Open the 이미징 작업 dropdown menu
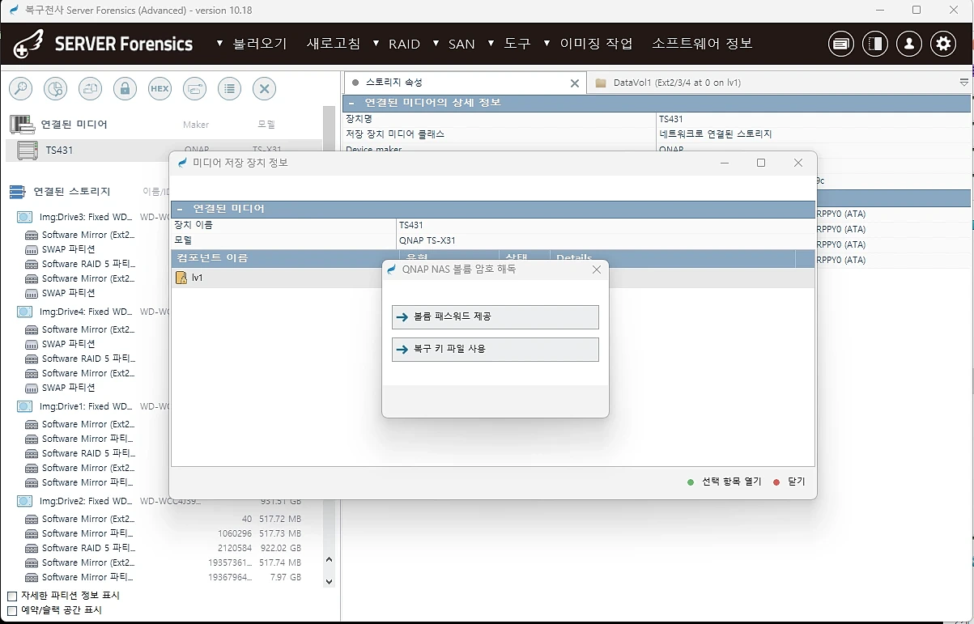 [x=589, y=44]
